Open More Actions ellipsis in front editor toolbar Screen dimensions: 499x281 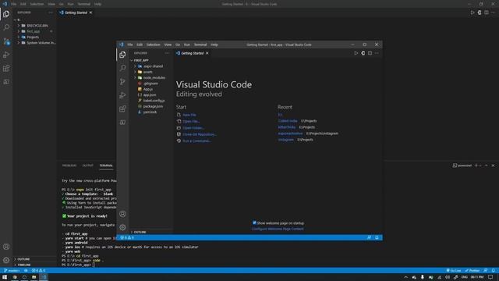377,53
